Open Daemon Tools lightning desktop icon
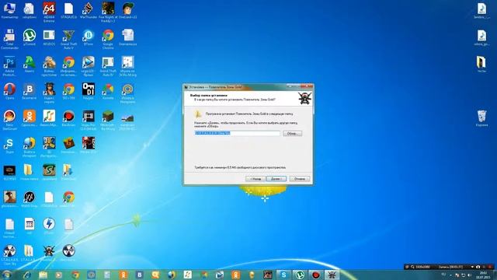 click(49, 226)
